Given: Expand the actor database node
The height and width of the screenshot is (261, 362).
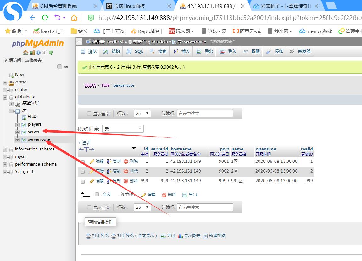Looking at the screenshot, I should click(5, 82).
